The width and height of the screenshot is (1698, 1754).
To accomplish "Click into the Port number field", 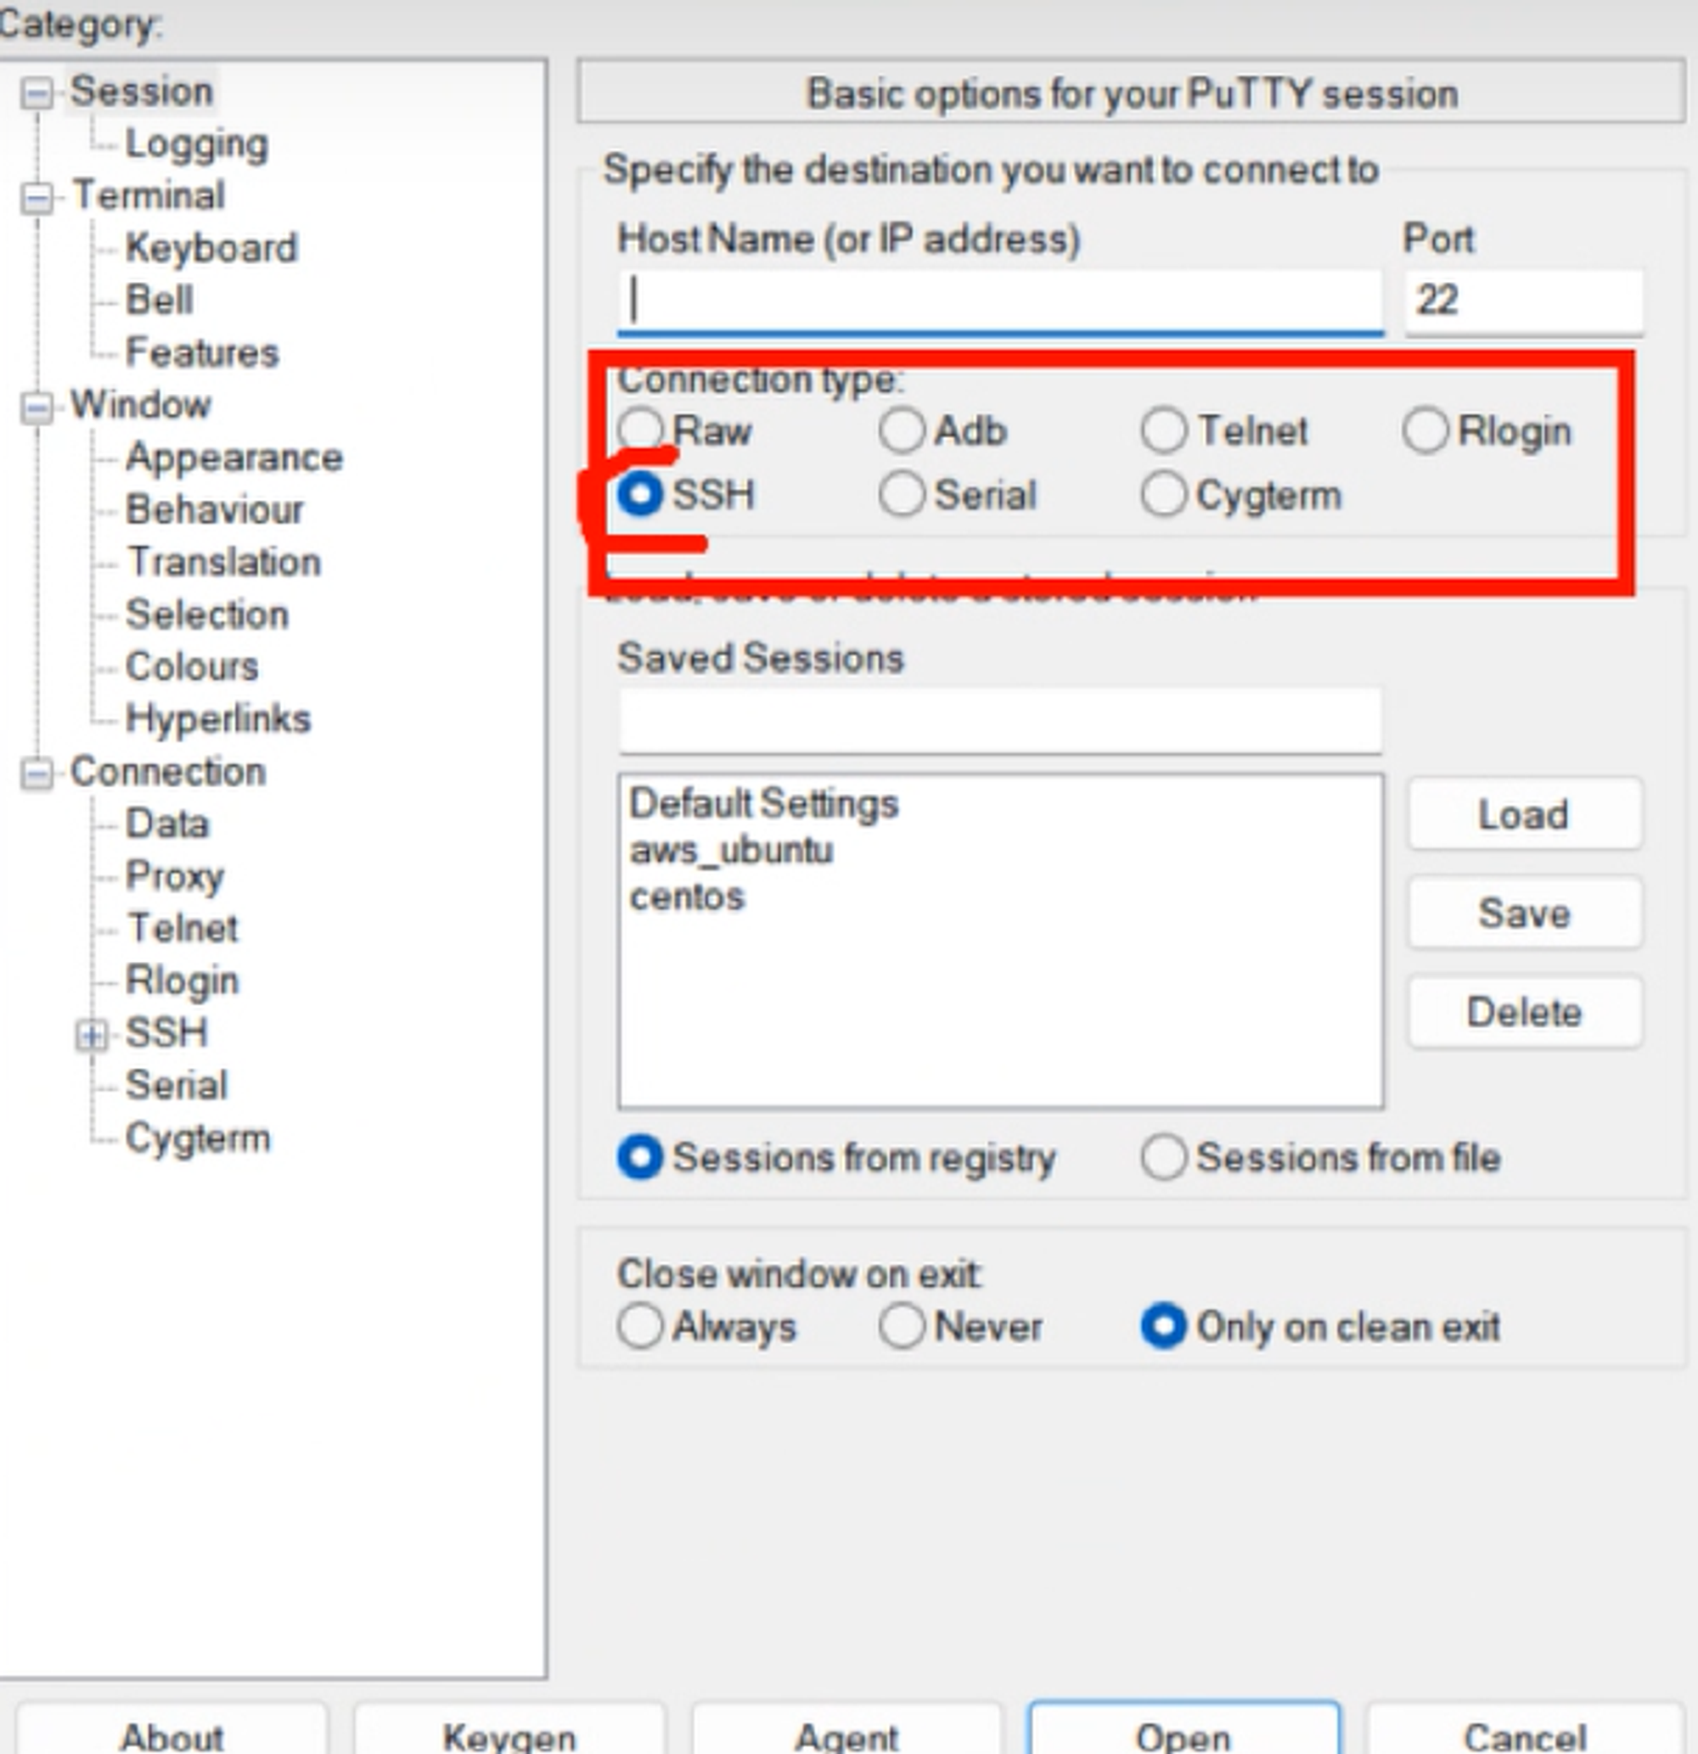I will click(1521, 300).
